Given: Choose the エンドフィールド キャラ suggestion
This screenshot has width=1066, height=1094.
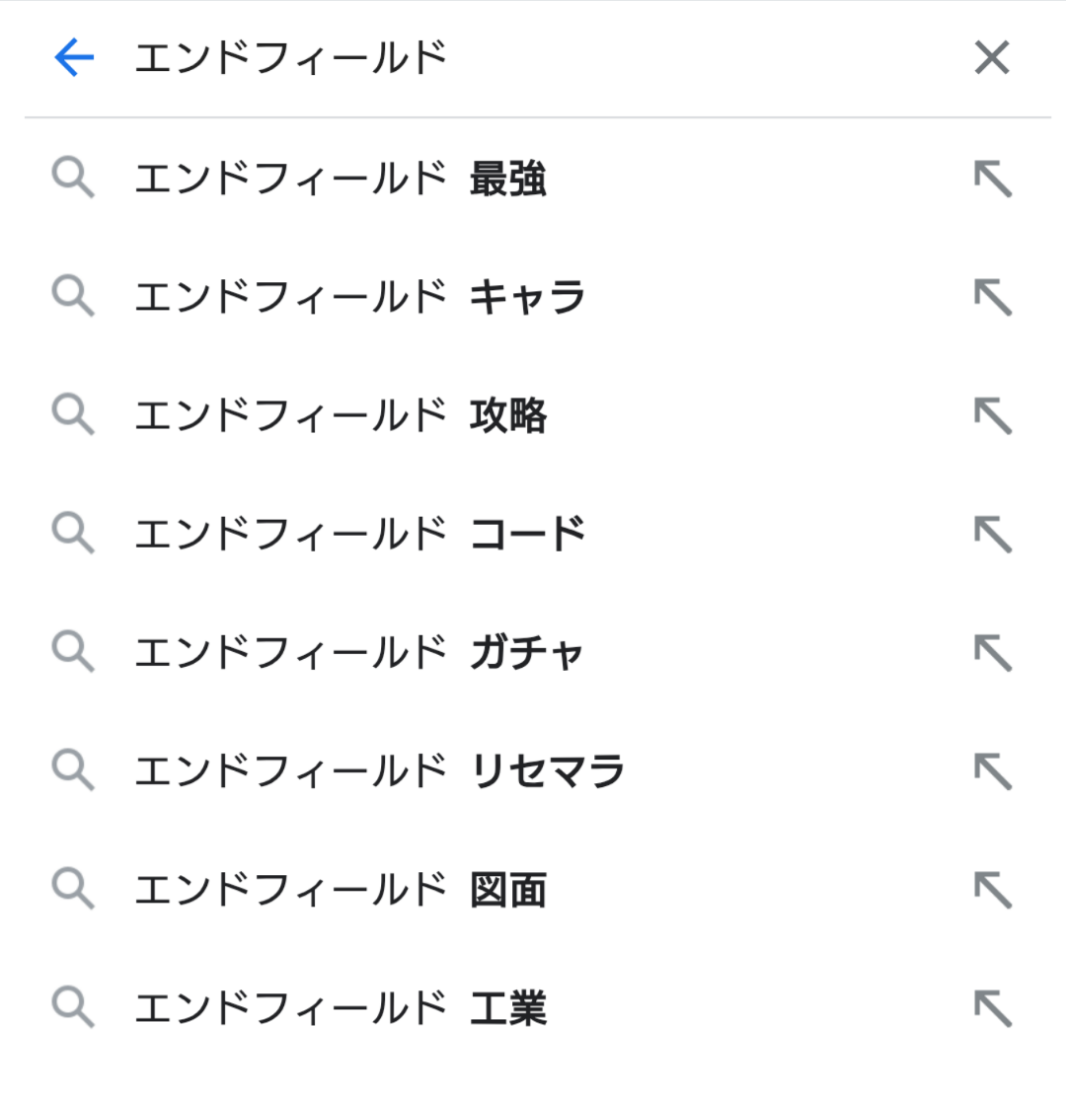Looking at the screenshot, I should (360, 298).
